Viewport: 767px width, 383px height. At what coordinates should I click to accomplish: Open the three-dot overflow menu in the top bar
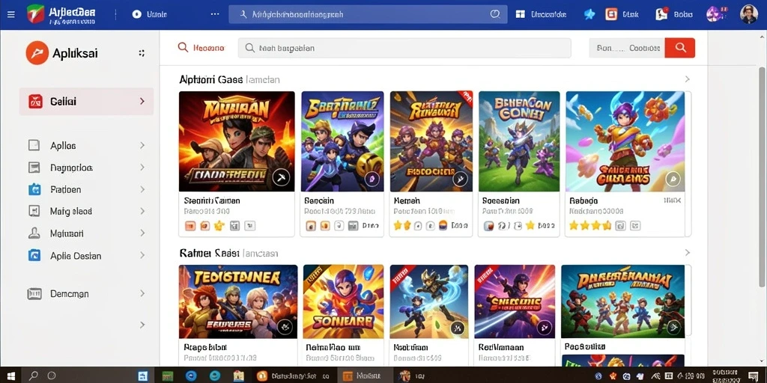215,14
